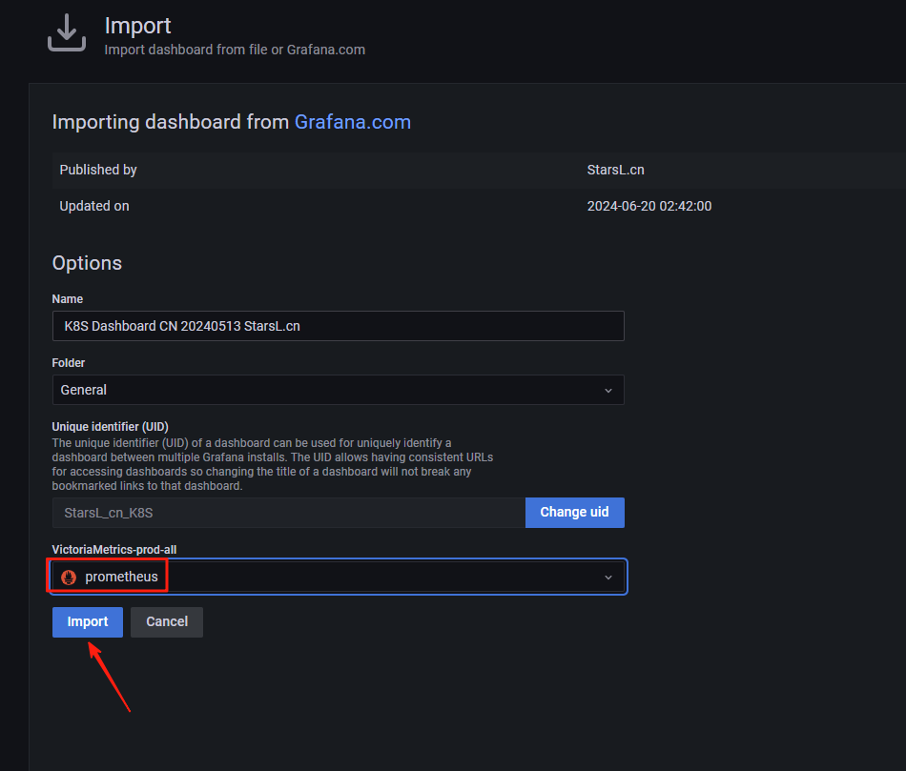This screenshot has height=771, width=906.
Task: Open the prometheus datasource dropdown
Action: 338,577
